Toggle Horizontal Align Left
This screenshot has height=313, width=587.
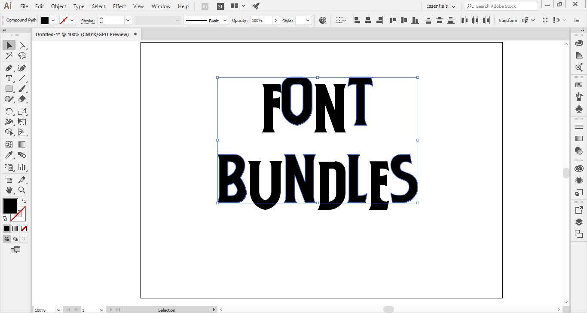tap(357, 20)
